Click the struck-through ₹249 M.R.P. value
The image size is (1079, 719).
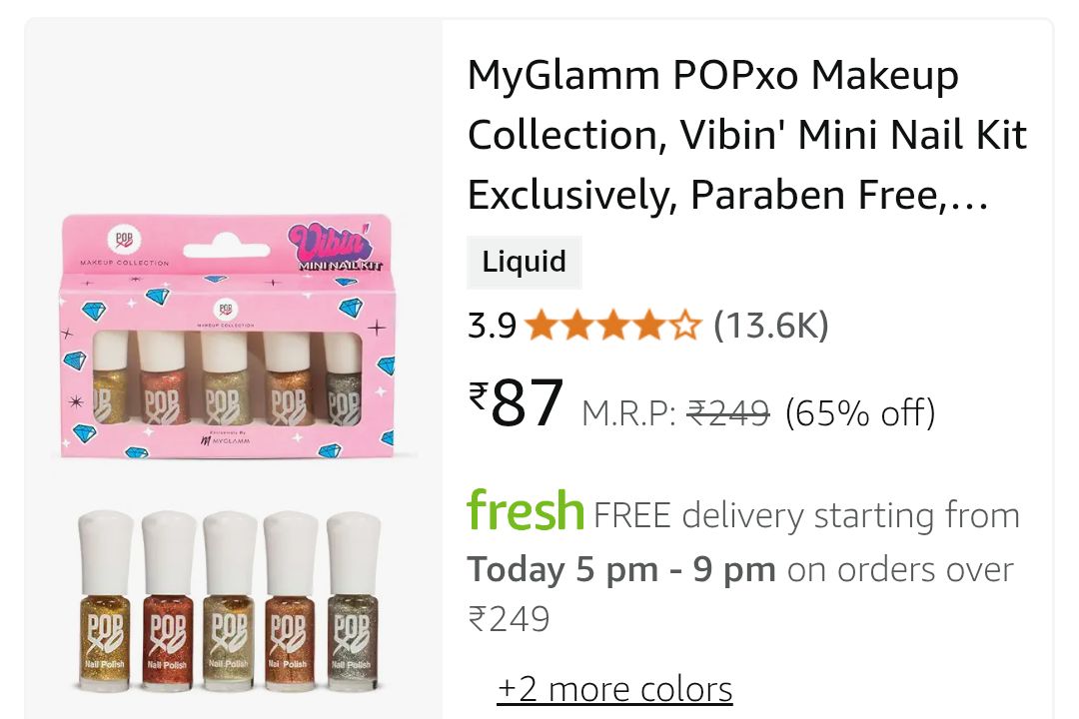[x=729, y=412]
